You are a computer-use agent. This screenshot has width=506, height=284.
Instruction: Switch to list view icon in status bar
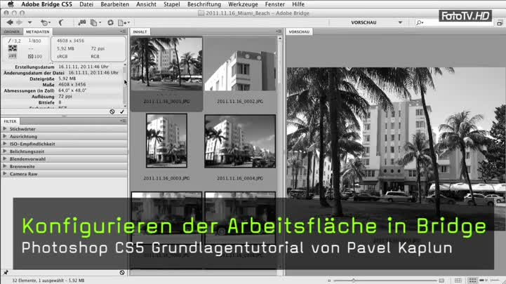[x=495, y=280]
